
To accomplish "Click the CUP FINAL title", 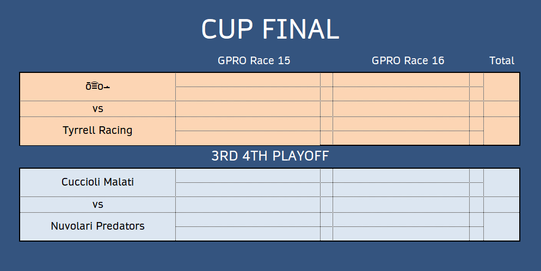I will pos(270,29).
